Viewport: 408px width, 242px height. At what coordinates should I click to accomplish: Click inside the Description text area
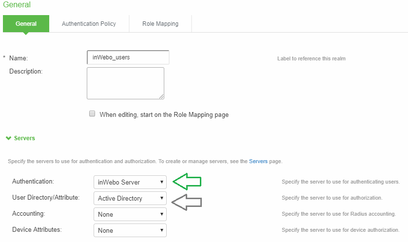tap(125, 83)
